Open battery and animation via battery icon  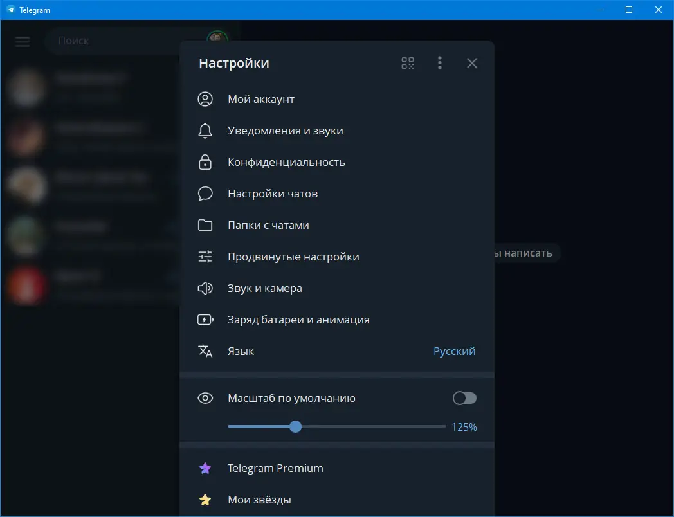[x=205, y=320]
